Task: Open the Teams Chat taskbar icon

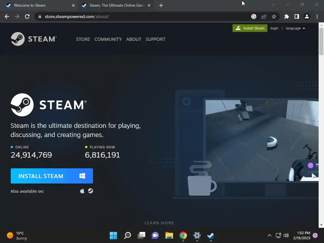Action: click(155, 235)
